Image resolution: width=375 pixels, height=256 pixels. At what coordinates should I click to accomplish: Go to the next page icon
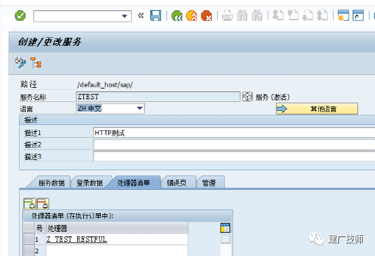[x=307, y=16]
